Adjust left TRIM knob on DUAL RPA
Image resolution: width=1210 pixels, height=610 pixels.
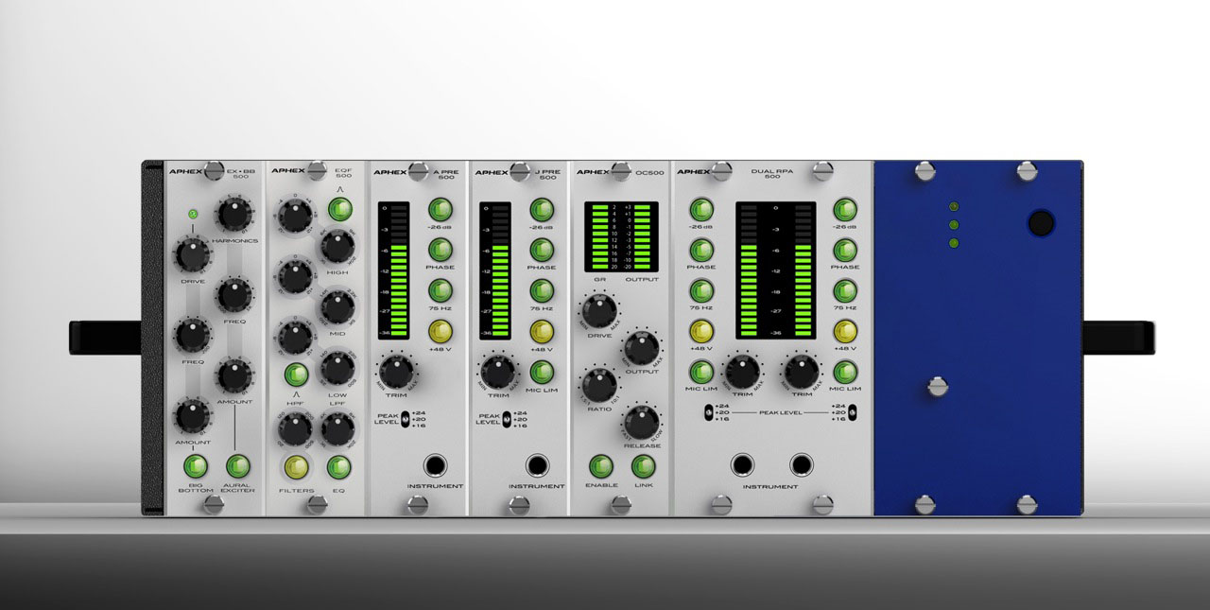(743, 372)
